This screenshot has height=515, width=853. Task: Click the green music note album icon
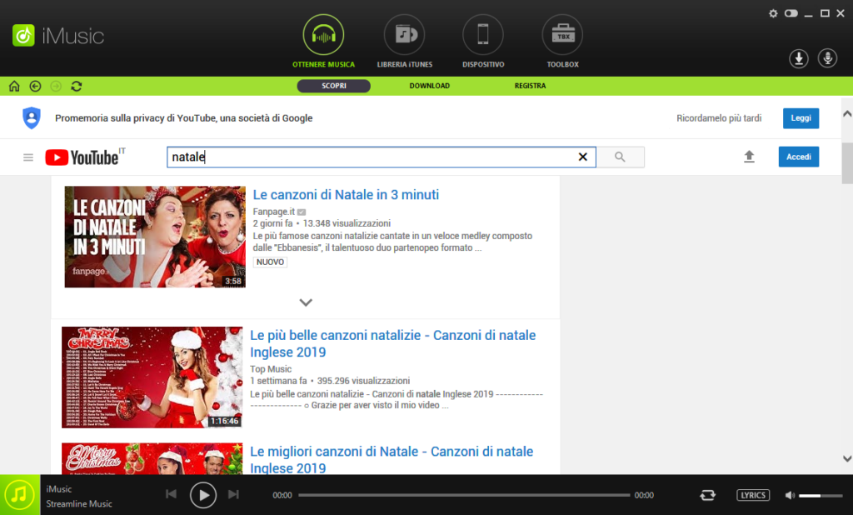click(20, 495)
